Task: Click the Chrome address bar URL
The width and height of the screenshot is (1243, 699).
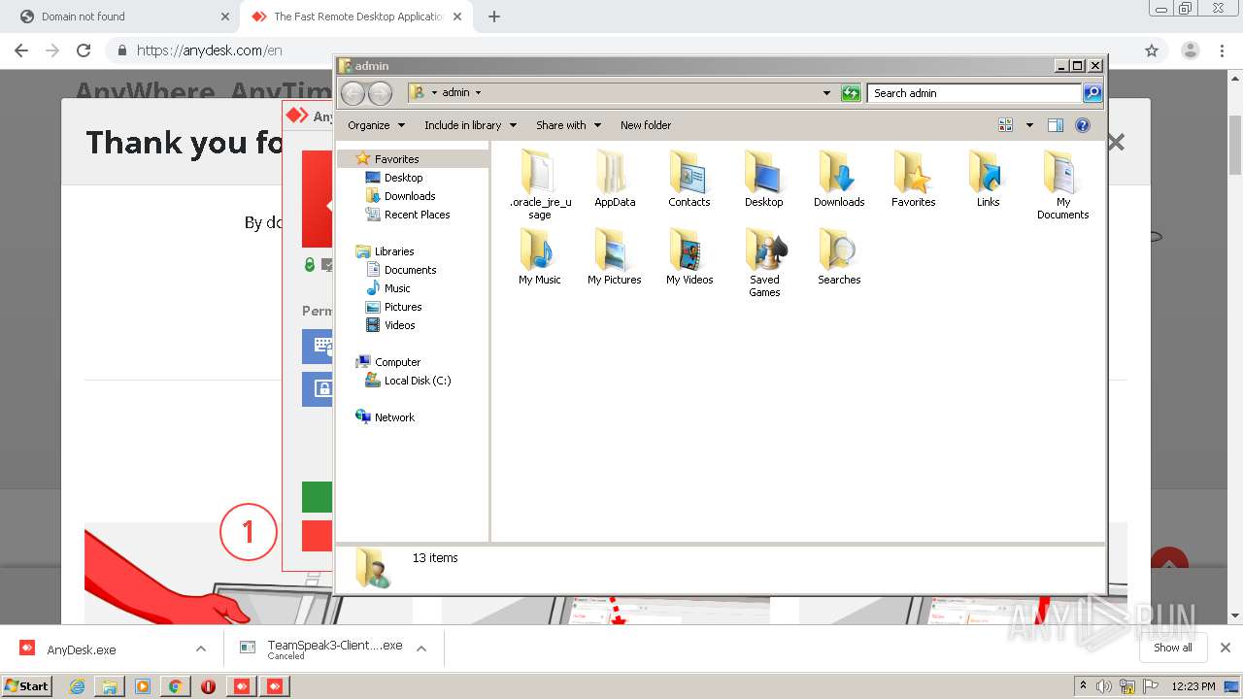Action: pos(209,50)
